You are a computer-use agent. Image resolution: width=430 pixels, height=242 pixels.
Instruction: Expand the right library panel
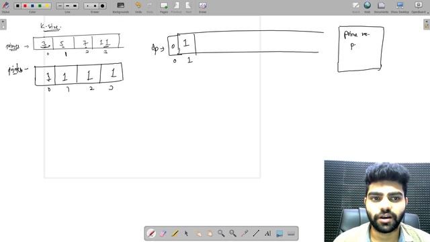click(x=427, y=24)
